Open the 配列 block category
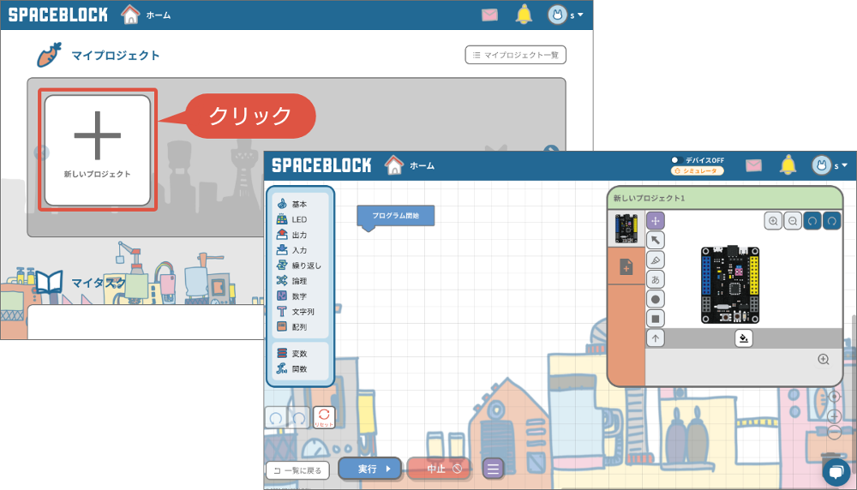This screenshot has height=490, width=857. (300, 326)
